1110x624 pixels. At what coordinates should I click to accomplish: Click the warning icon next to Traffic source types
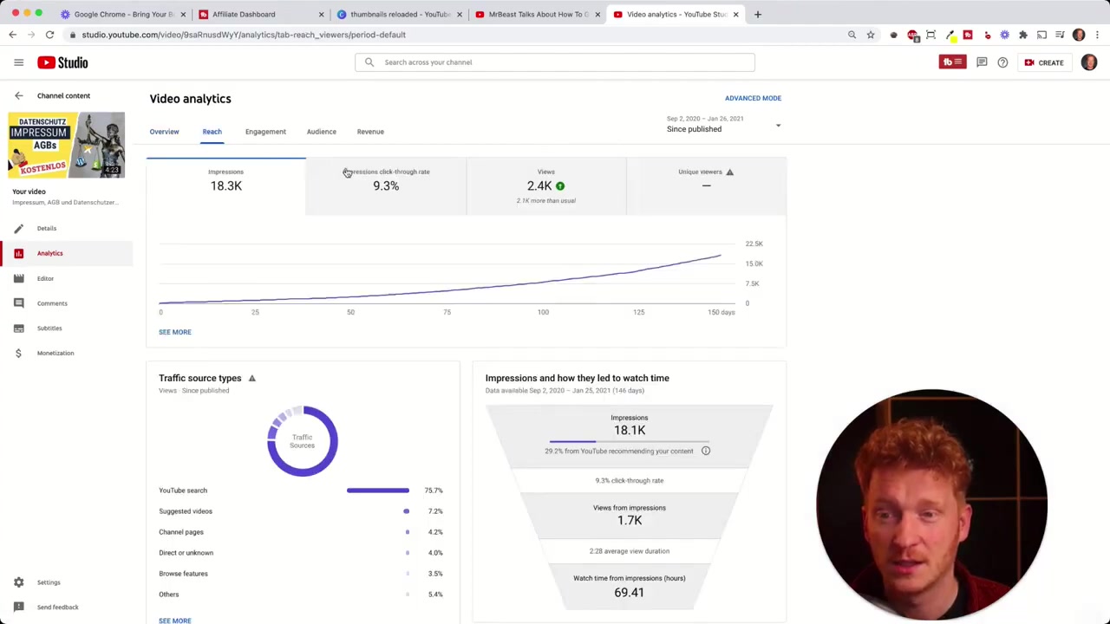252,378
